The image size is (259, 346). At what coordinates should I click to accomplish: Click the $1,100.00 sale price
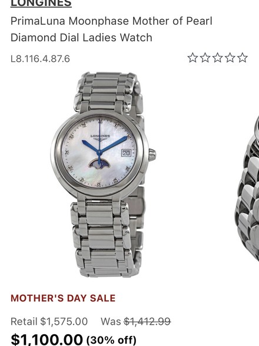click(47, 340)
